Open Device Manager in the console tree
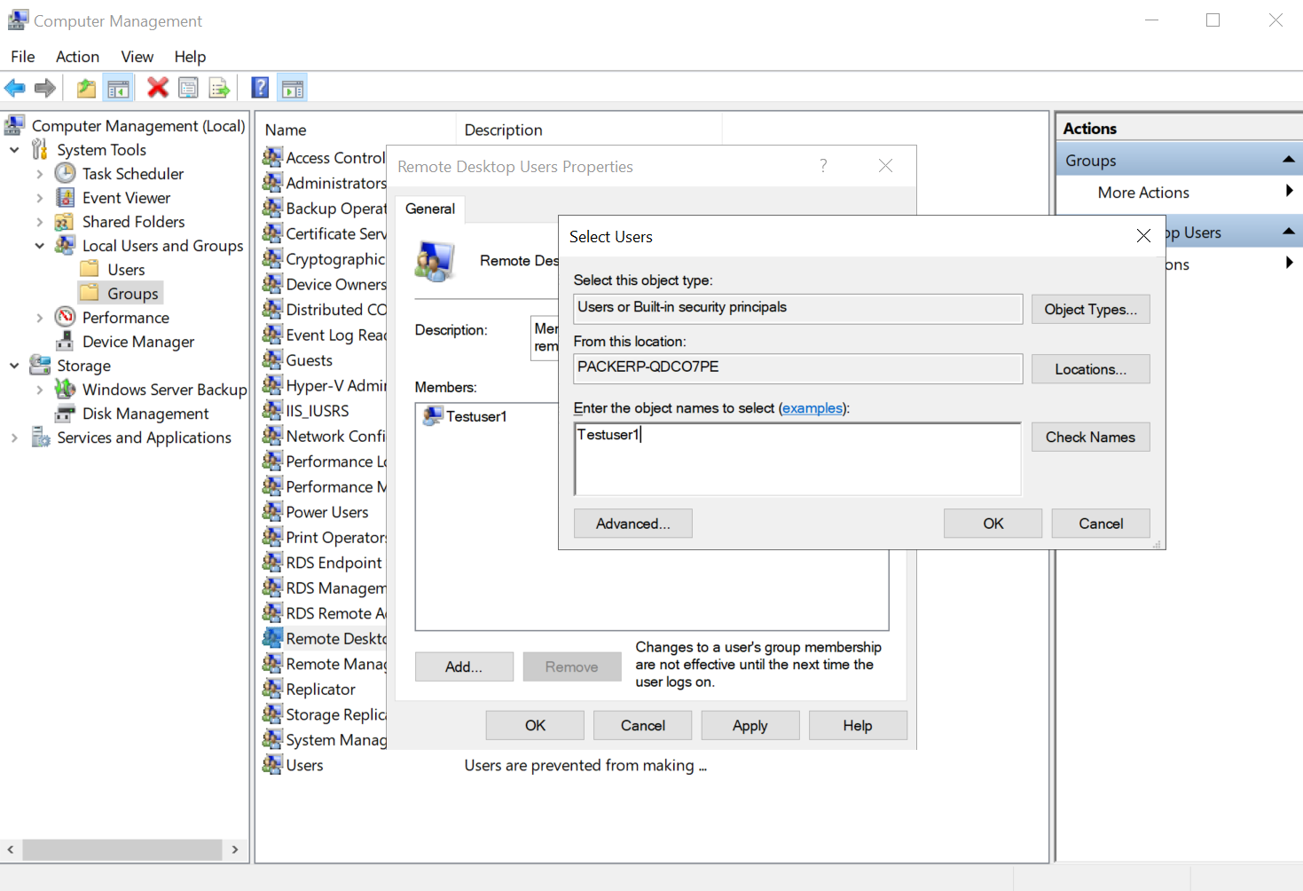Screen dimensions: 1303x891 click(138, 342)
